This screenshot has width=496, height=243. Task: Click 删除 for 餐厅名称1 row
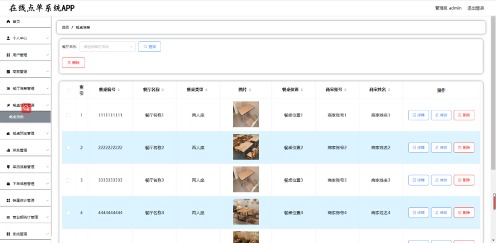[464, 115]
